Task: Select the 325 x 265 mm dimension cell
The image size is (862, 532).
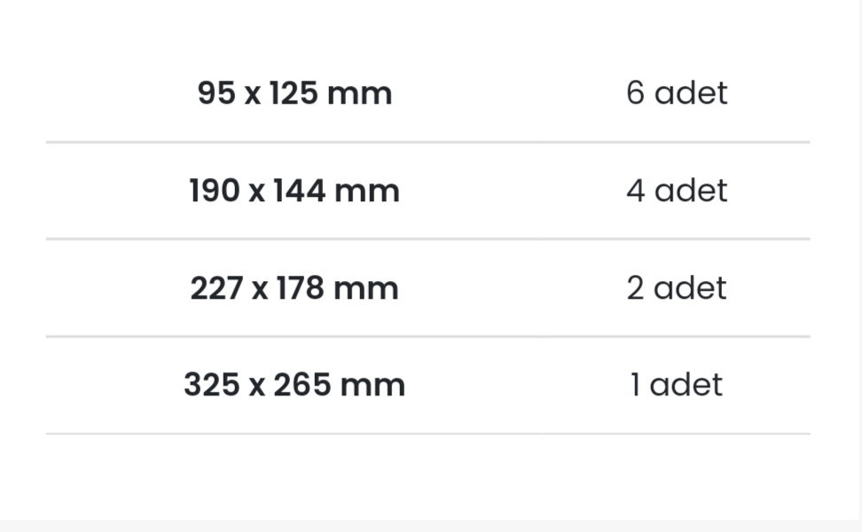Action: [x=294, y=385]
